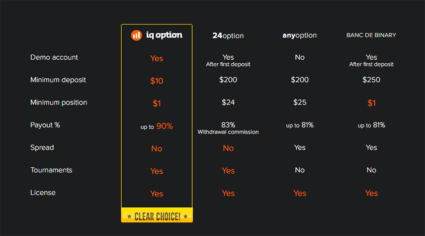Click the 90% payout value for iq option
This screenshot has width=425, height=236.
pyautogui.click(x=164, y=126)
